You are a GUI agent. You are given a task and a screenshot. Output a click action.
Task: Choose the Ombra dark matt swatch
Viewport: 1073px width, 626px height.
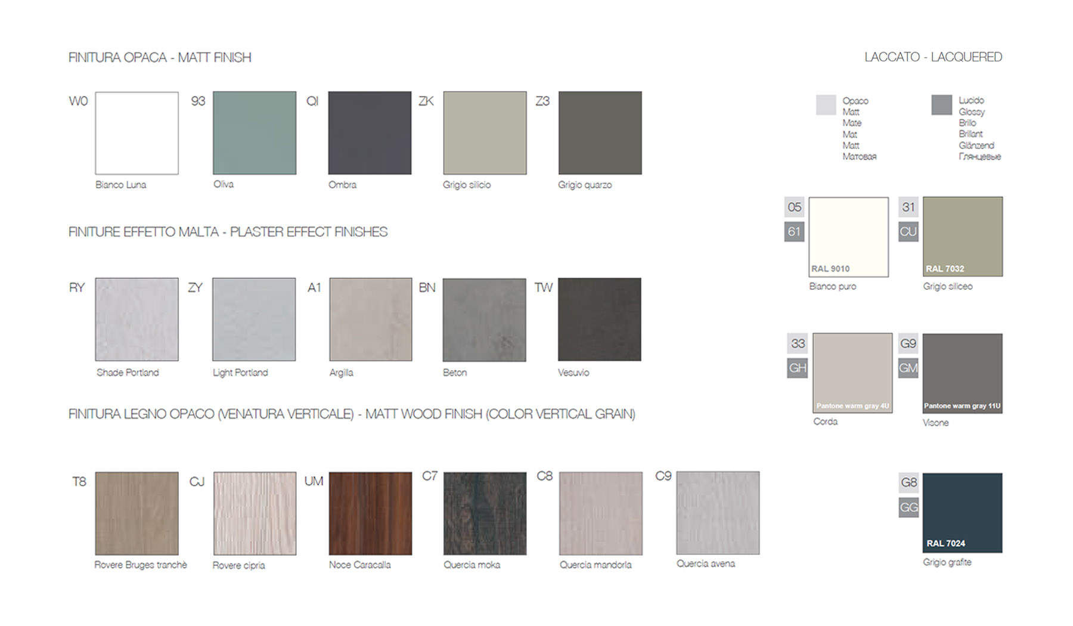[x=370, y=133]
